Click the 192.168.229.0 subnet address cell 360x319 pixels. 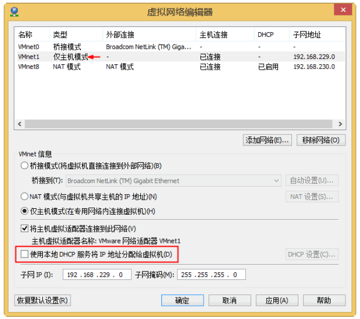tap(314, 57)
